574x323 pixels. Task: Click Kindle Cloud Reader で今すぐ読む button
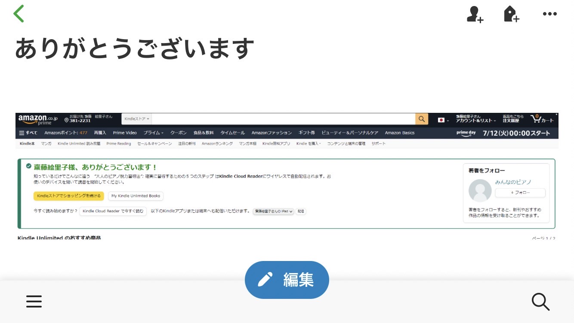click(x=113, y=211)
